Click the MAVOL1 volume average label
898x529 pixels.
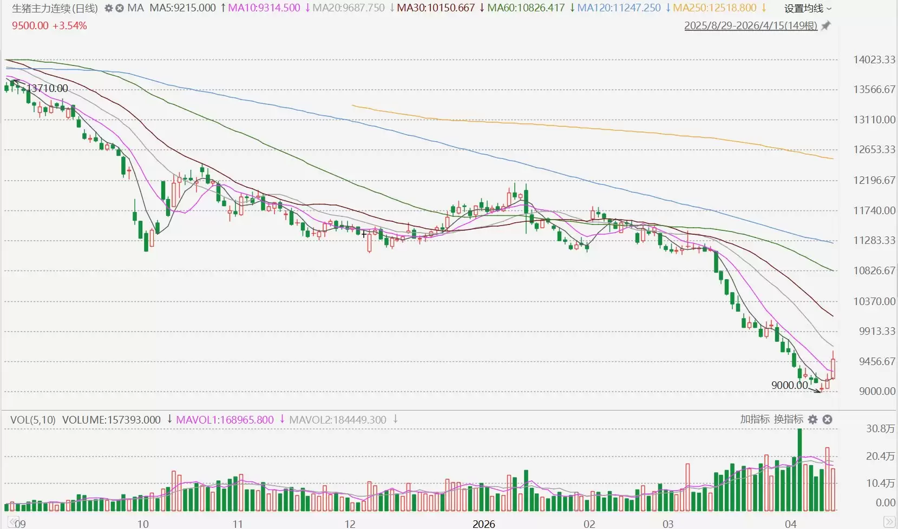[x=225, y=420]
